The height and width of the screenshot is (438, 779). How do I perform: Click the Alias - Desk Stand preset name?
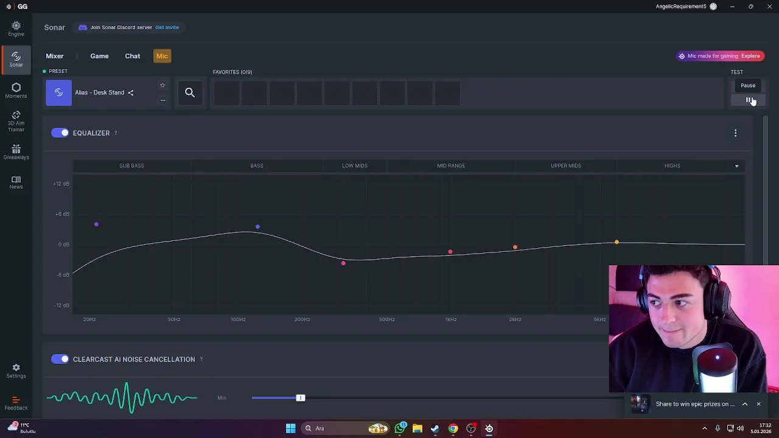pyautogui.click(x=99, y=92)
